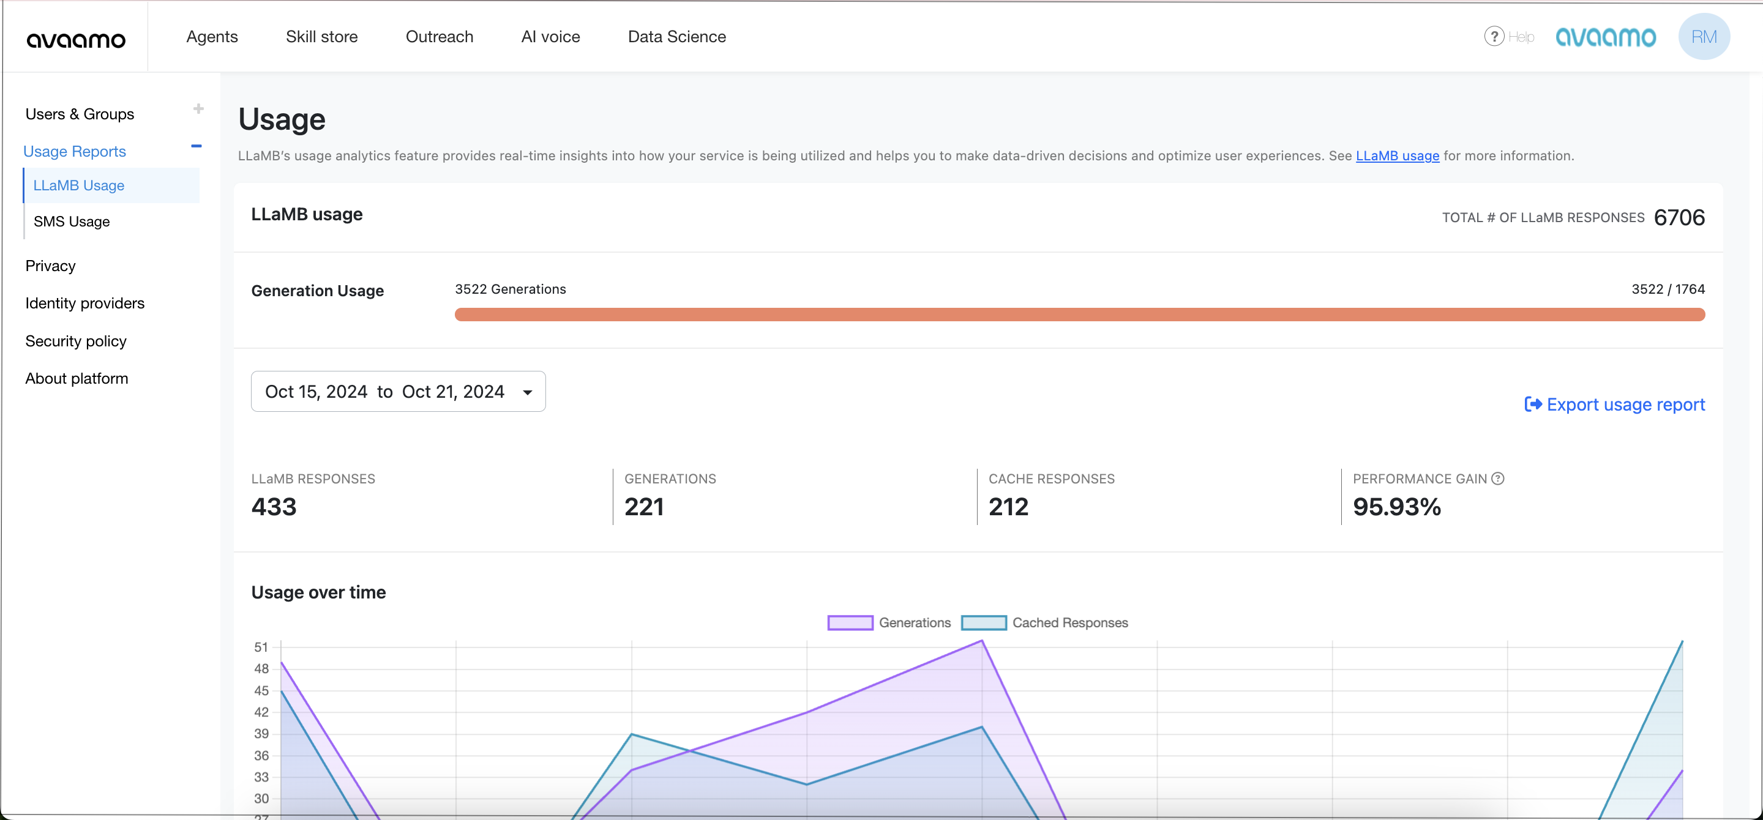Go to Skill store tab
The height and width of the screenshot is (820, 1763).
pyautogui.click(x=321, y=37)
